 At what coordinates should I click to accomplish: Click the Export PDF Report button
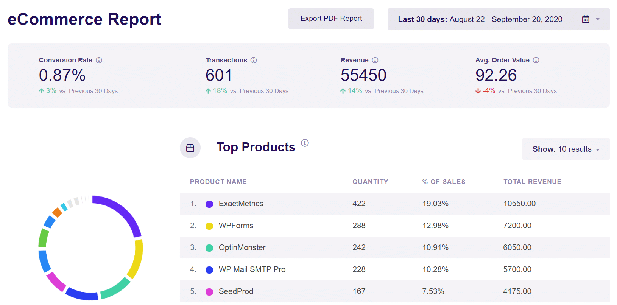(x=331, y=19)
